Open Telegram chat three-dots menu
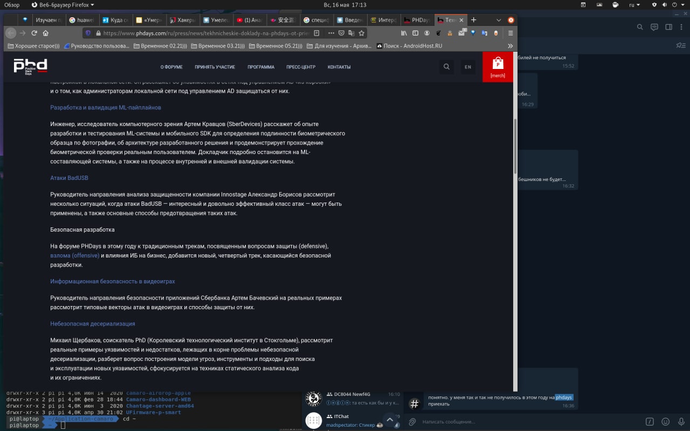The image size is (690, 431). 681,27
